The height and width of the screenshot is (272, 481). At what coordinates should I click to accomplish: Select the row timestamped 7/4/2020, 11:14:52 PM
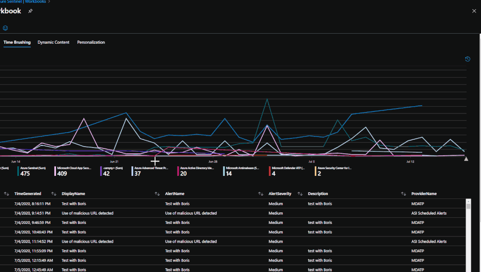[x=233, y=241]
